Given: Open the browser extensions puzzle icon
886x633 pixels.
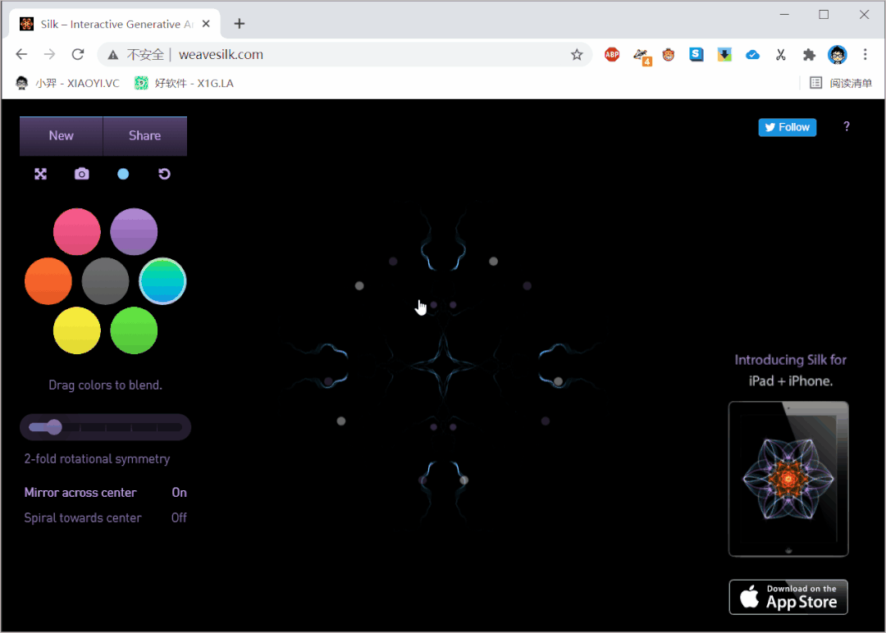Looking at the screenshot, I should tap(809, 55).
